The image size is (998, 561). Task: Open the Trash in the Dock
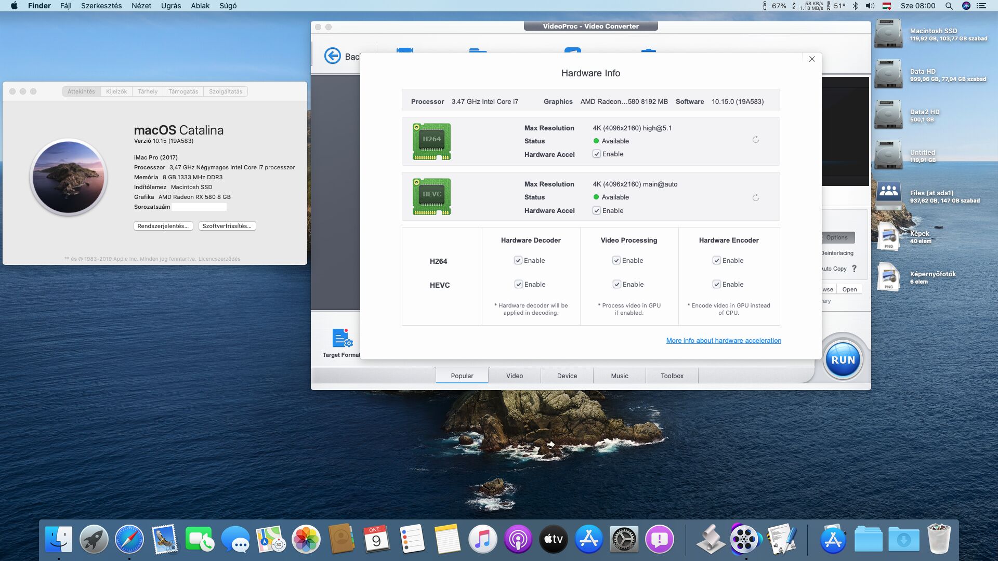pos(939,539)
